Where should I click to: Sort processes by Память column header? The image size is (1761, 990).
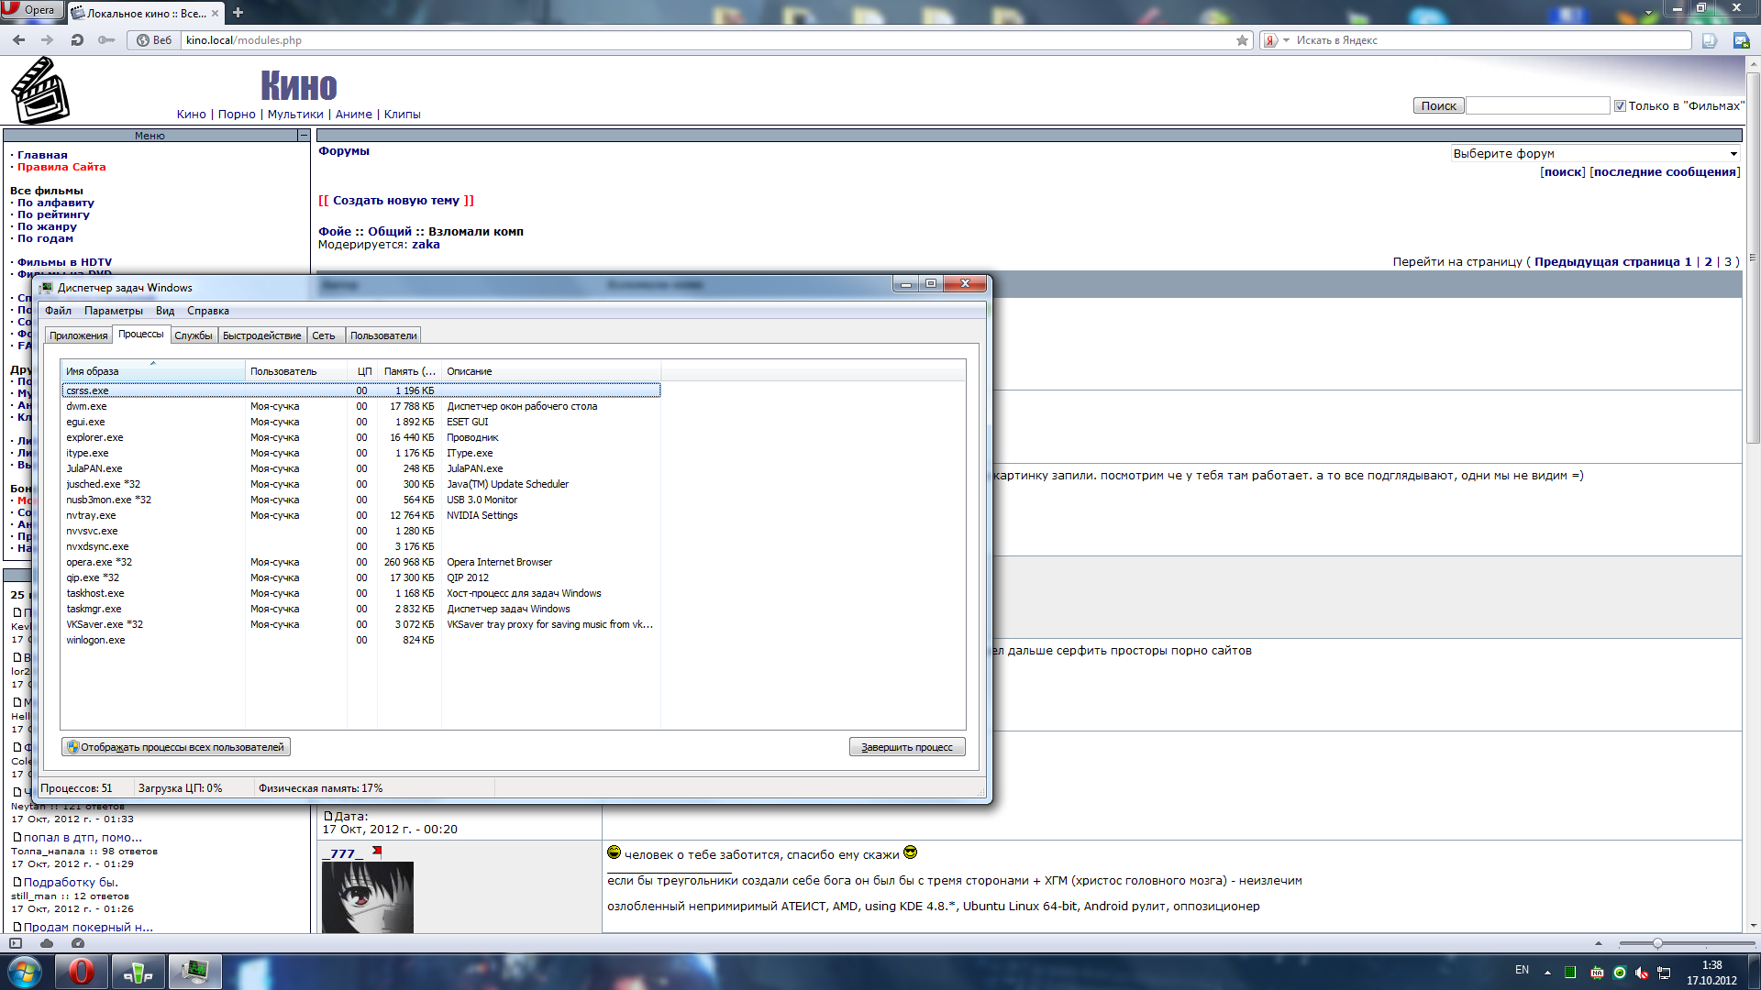410,370
